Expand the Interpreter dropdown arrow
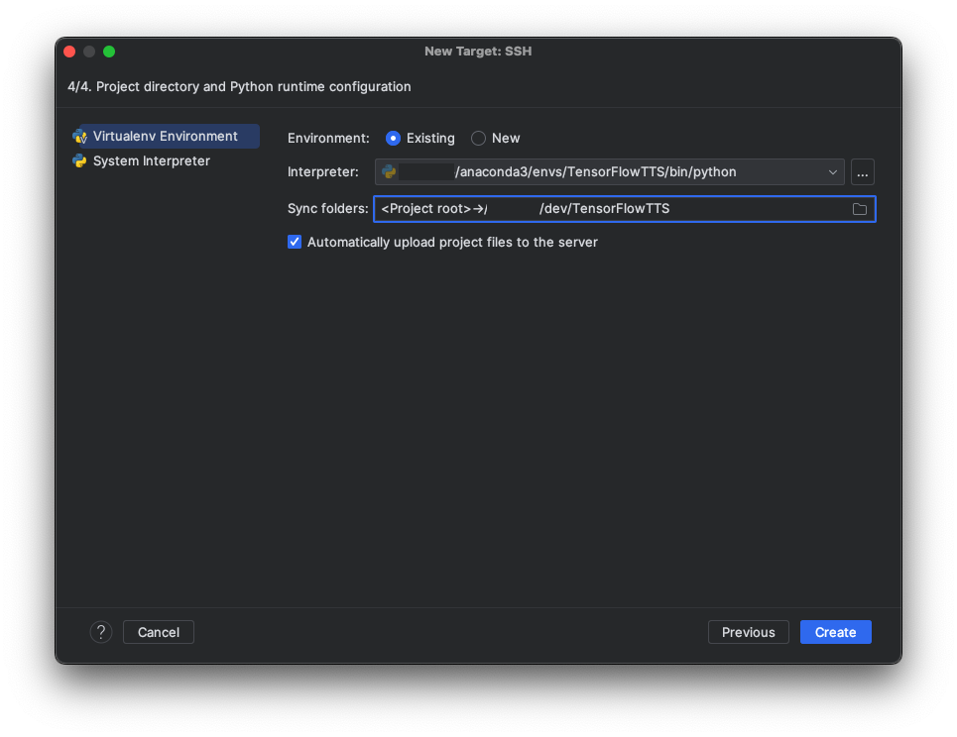957x737 pixels. tap(833, 172)
